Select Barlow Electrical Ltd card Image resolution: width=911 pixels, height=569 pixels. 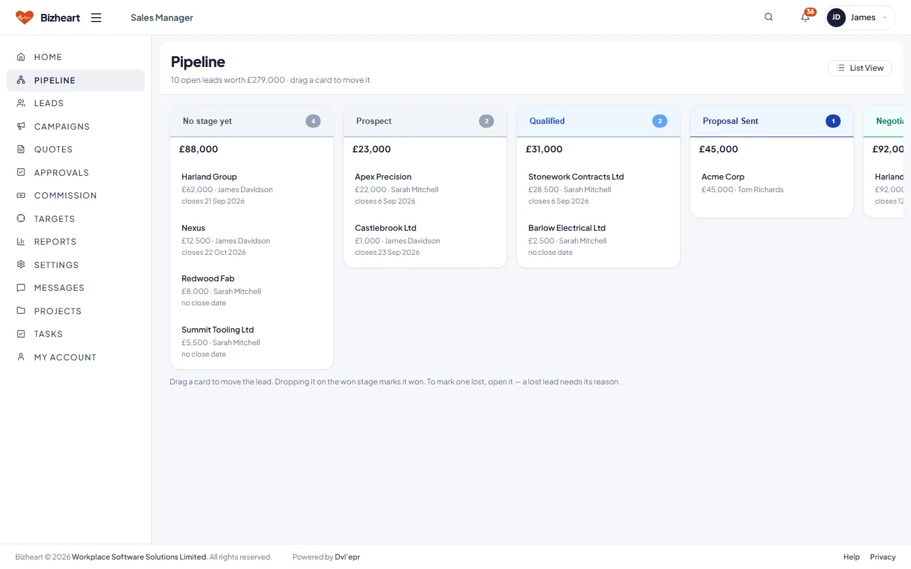(x=598, y=240)
